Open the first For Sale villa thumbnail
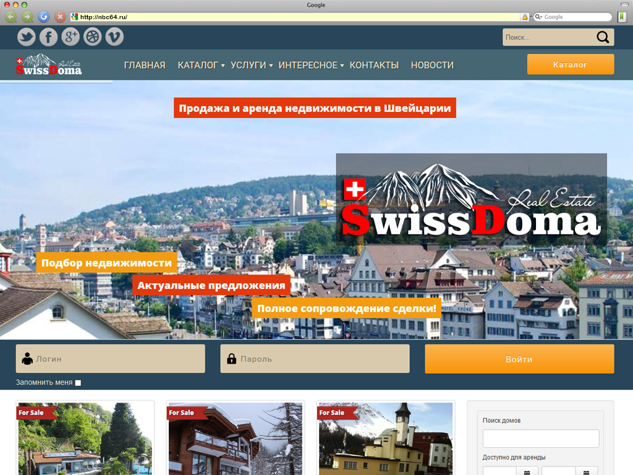The width and height of the screenshot is (633, 475). pyautogui.click(x=85, y=439)
